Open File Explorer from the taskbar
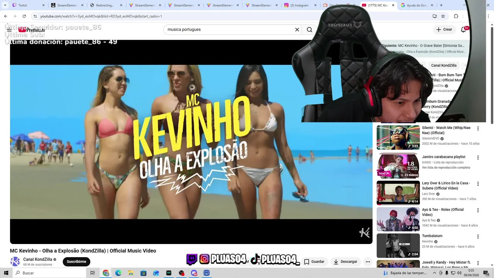This screenshot has height=278, width=494. coord(131,273)
